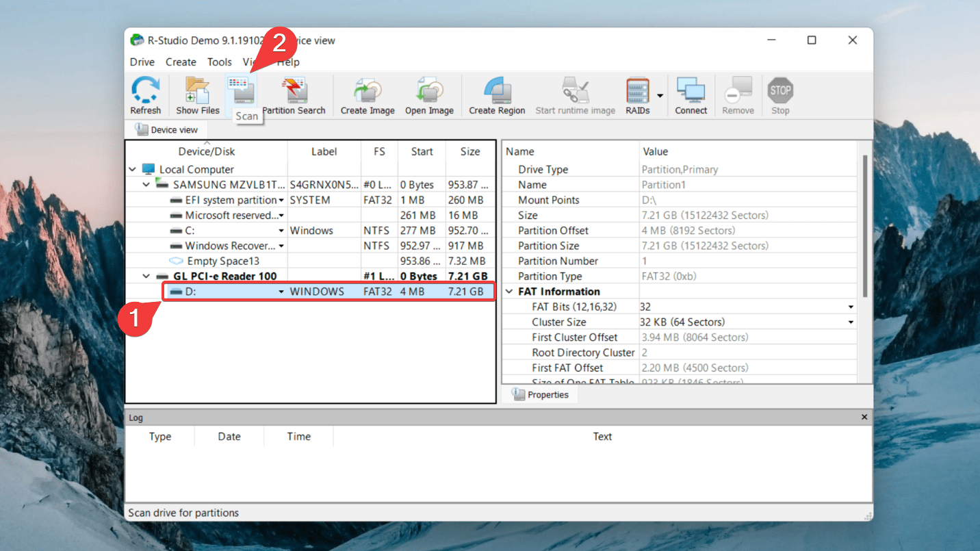The width and height of the screenshot is (980, 551).
Task: Click the First Cluster Offset property row
Action: tap(680, 337)
